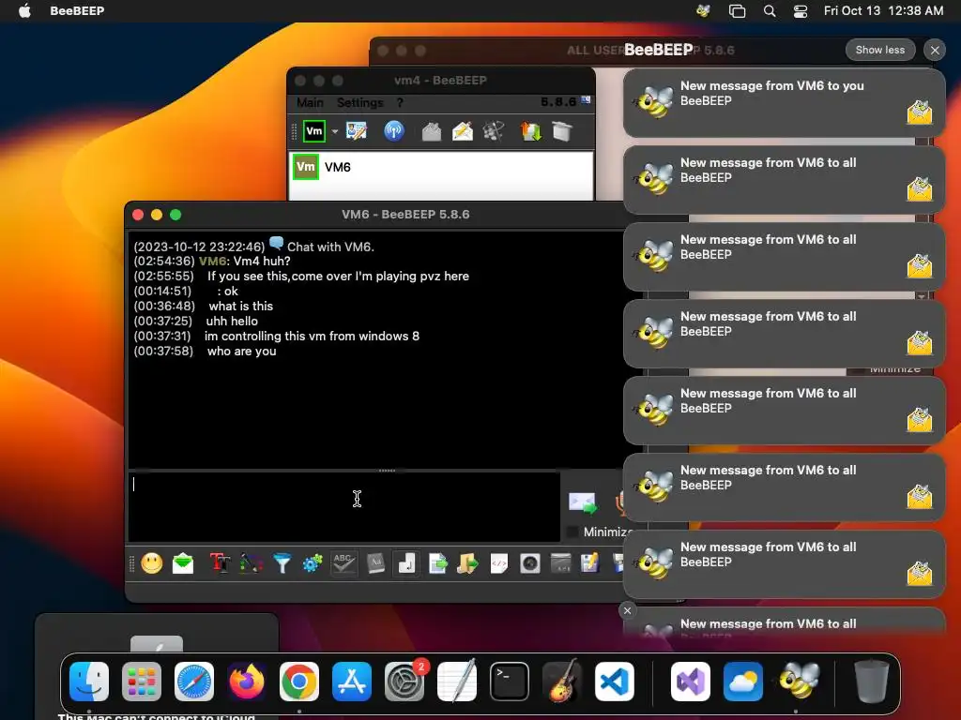Click the BeeBEEP bee icon in Dock
Viewport: 961px width, 720px height.
[799, 682]
